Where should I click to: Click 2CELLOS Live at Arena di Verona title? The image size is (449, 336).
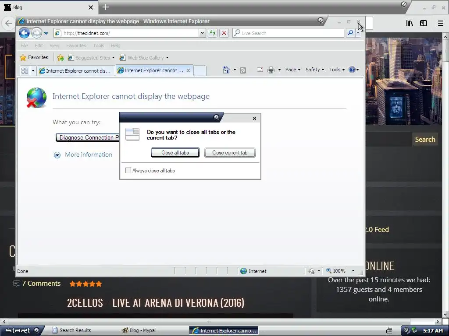click(156, 303)
